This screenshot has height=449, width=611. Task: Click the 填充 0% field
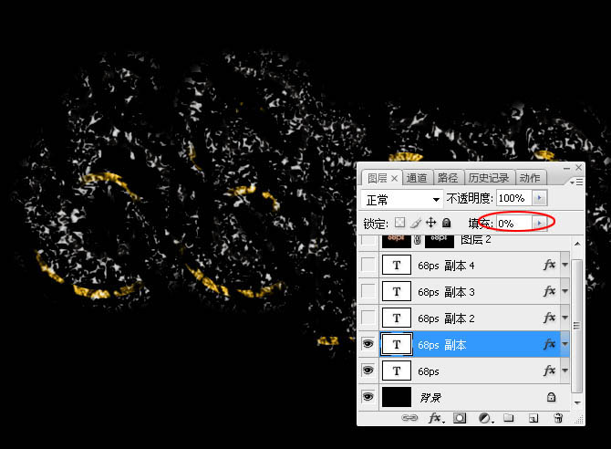pos(514,224)
